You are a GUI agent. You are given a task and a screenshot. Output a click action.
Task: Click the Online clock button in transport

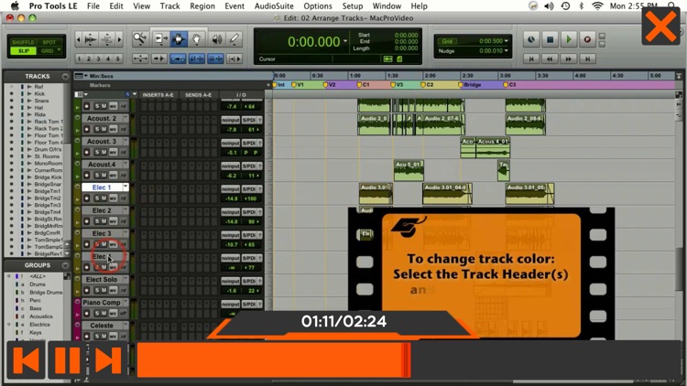531,39
